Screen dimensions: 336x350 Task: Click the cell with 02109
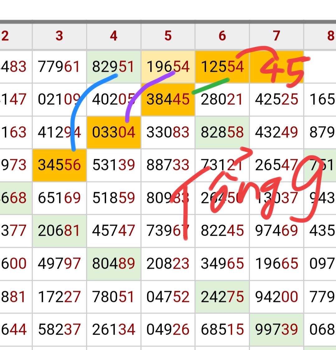[x=59, y=100]
